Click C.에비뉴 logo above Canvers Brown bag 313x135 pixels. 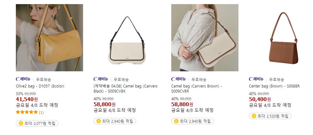pyautogui.click(x=179, y=79)
